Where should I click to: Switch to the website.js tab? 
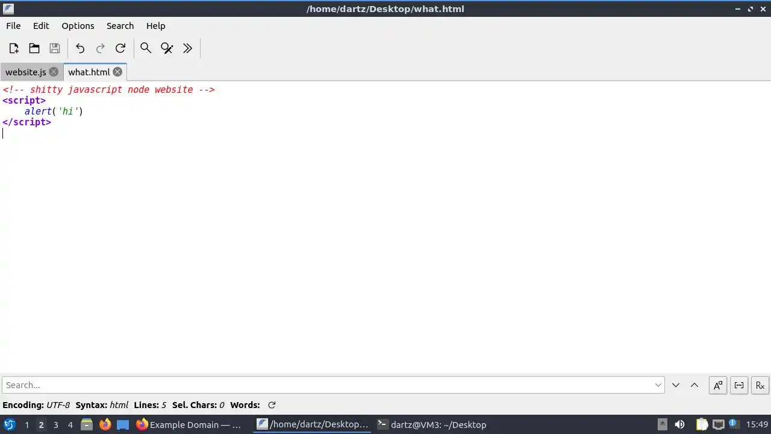click(26, 72)
